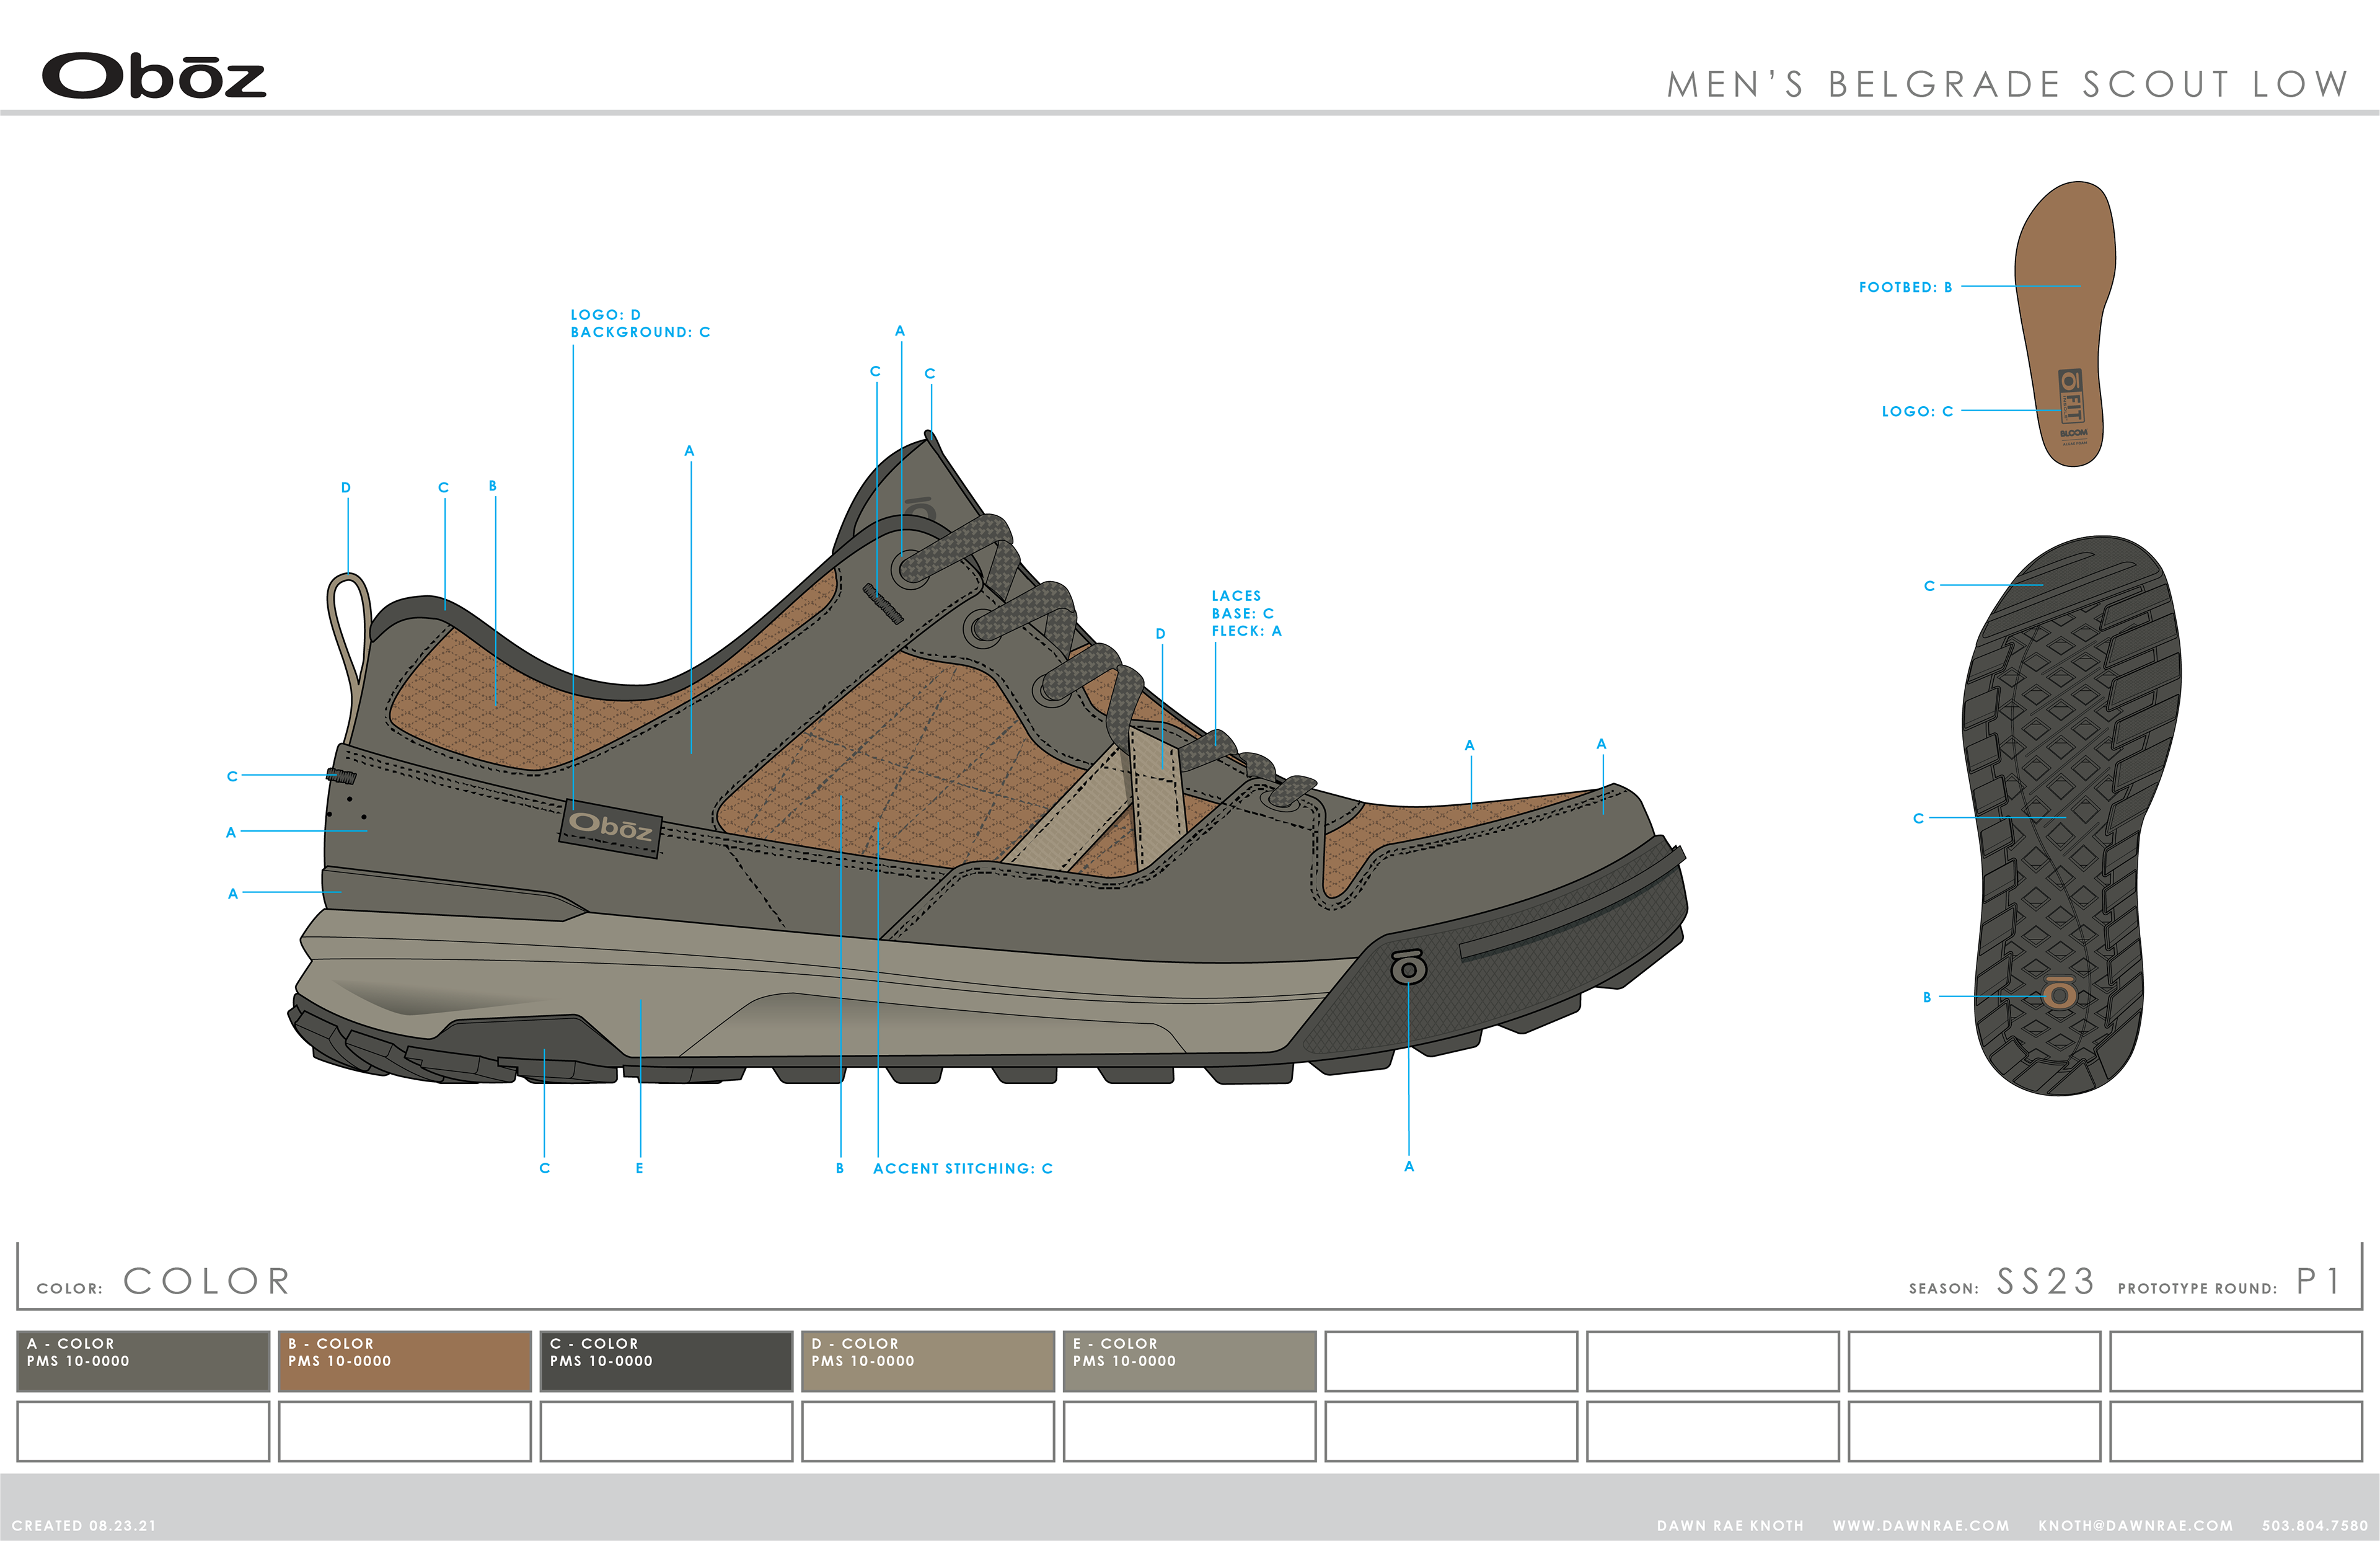This screenshot has width=2380, height=1541.
Task: Click the 'E' midsole callout label
Action: point(640,1168)
